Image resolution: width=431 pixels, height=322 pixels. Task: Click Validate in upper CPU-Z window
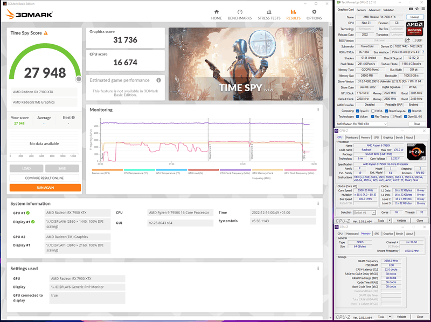pyautogui.click(x=401, y=221)
